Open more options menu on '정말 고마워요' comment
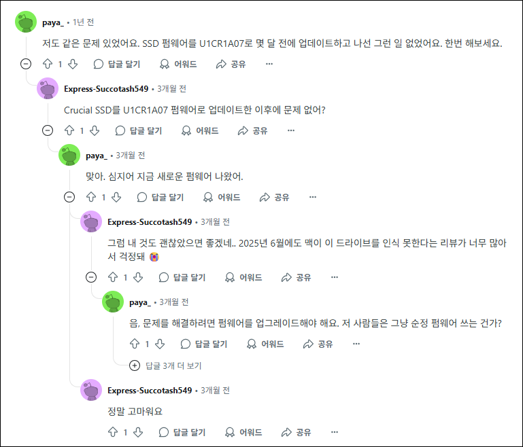This screenshot has height=447, width=523. [x=335, y=432]
